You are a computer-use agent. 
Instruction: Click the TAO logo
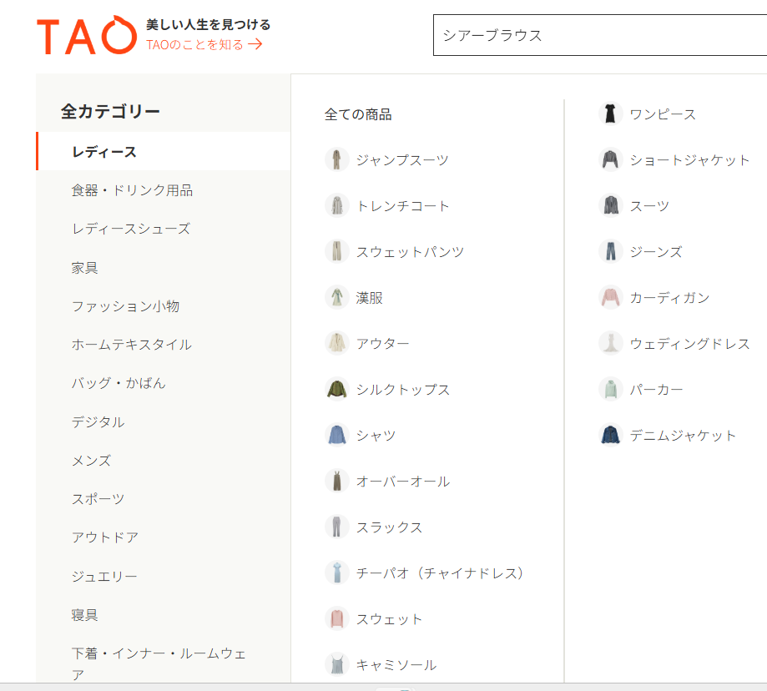tap(85, 36)
